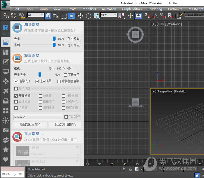Open the Tools menu
Viewport: 204px width, 178px height.
[x=29, y=9]
